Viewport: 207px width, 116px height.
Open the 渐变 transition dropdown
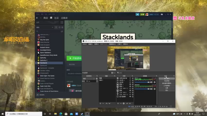point(88,79)
